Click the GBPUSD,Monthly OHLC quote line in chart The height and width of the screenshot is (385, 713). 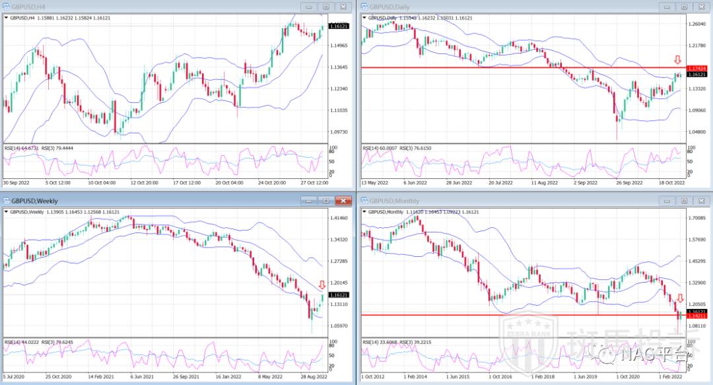(423, 212)
